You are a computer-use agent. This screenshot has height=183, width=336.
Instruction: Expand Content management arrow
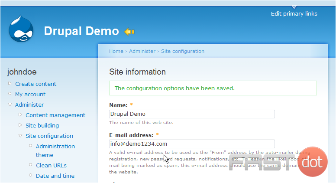click(x=20, y=114)
